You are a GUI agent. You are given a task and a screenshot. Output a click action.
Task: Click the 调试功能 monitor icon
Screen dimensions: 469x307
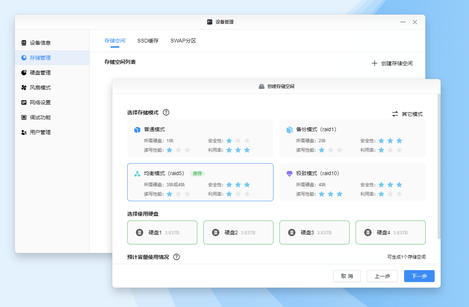pyautogui.click(x=24, y=117)
